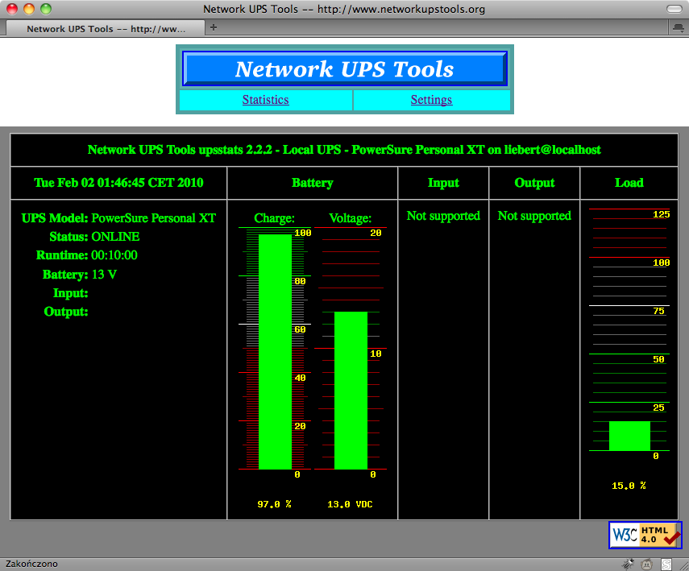
Task: Click the monkey face icon in status bar
Action: point(647,564)
